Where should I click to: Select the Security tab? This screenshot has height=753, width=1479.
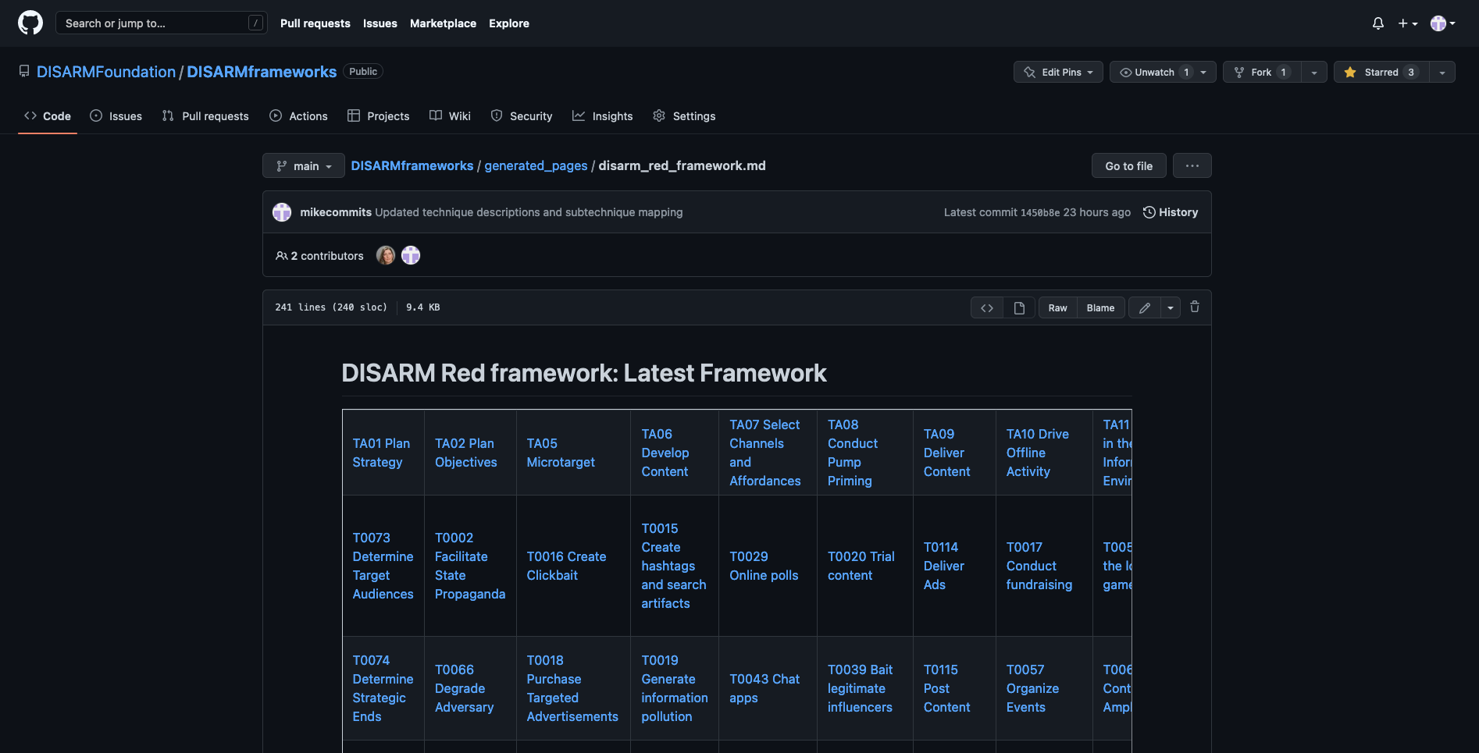tap(522, 115)
